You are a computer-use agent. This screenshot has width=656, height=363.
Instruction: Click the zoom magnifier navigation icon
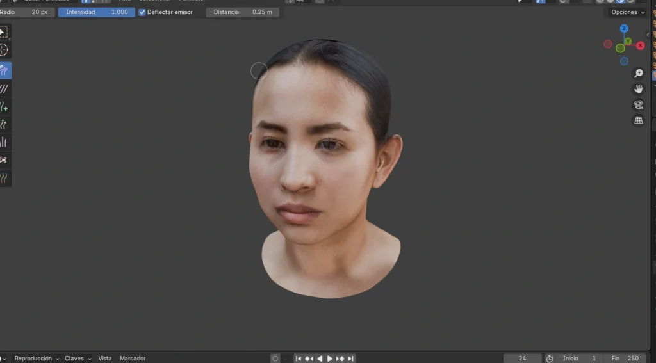pyautogui.click(x=639, y=73)
